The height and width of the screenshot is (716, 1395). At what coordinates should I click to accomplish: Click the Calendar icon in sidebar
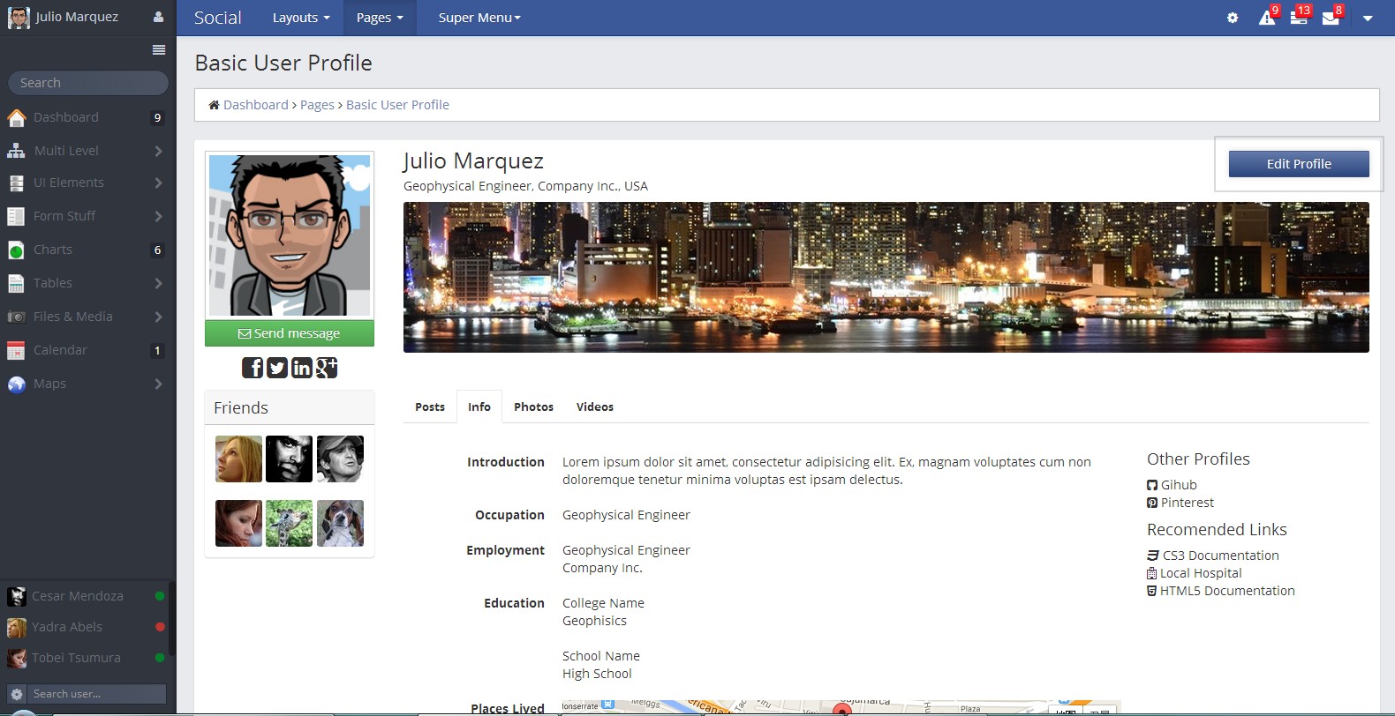(16, 351)
